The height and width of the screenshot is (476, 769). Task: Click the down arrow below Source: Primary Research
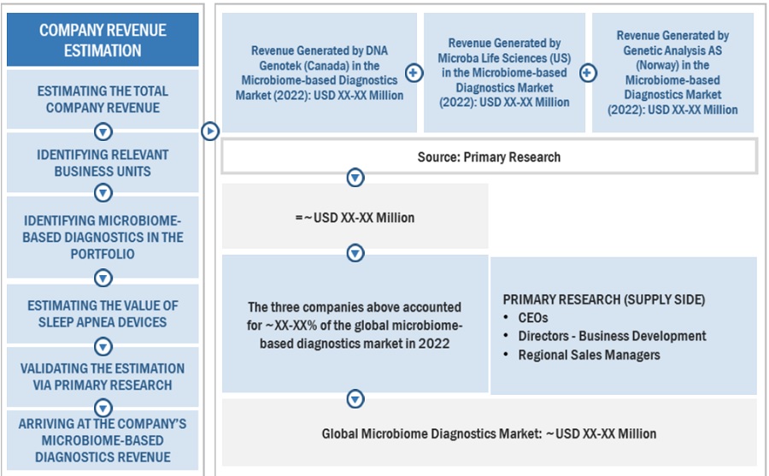(355, 178)
